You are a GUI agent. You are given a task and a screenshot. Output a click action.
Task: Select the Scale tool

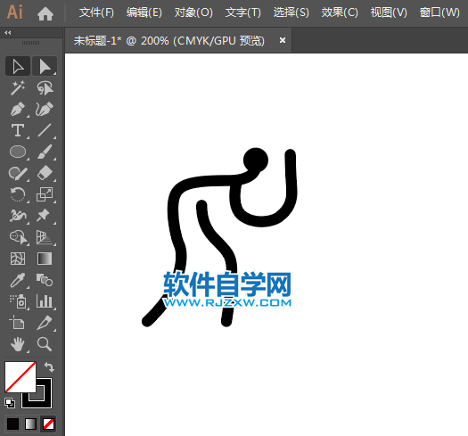coord(45,194)
